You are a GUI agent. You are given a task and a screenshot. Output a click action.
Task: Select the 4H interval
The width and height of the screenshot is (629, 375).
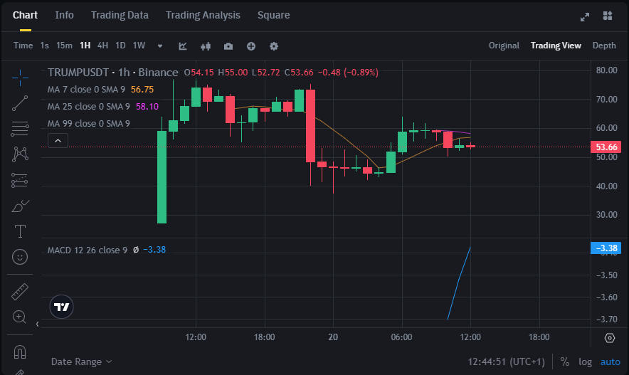click(102, 46)
